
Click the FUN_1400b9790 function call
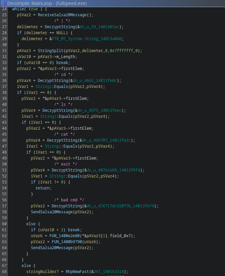coord(67,242)
